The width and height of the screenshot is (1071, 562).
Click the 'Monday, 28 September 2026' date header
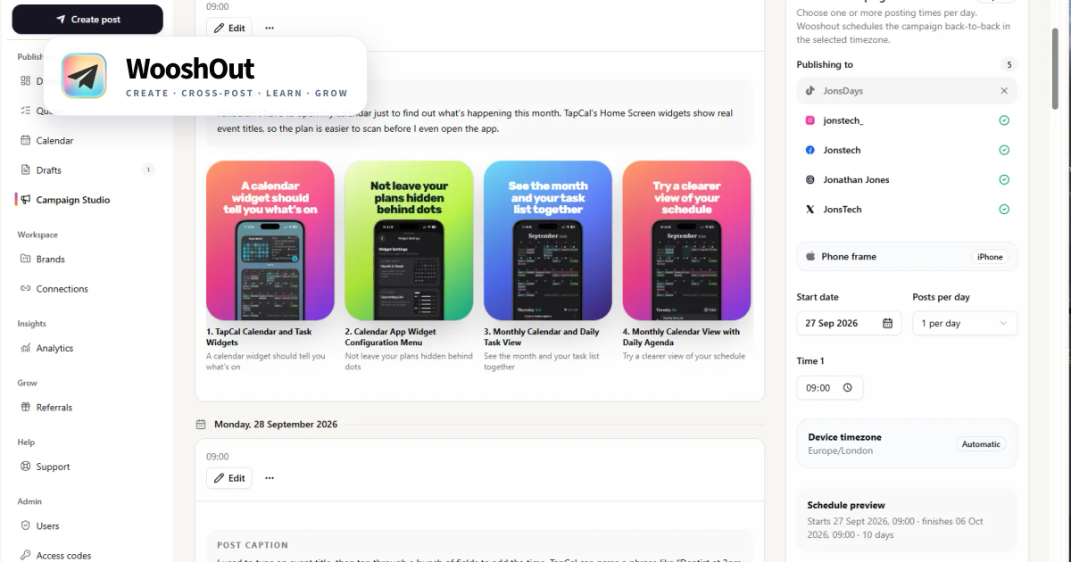pos(276,425)
